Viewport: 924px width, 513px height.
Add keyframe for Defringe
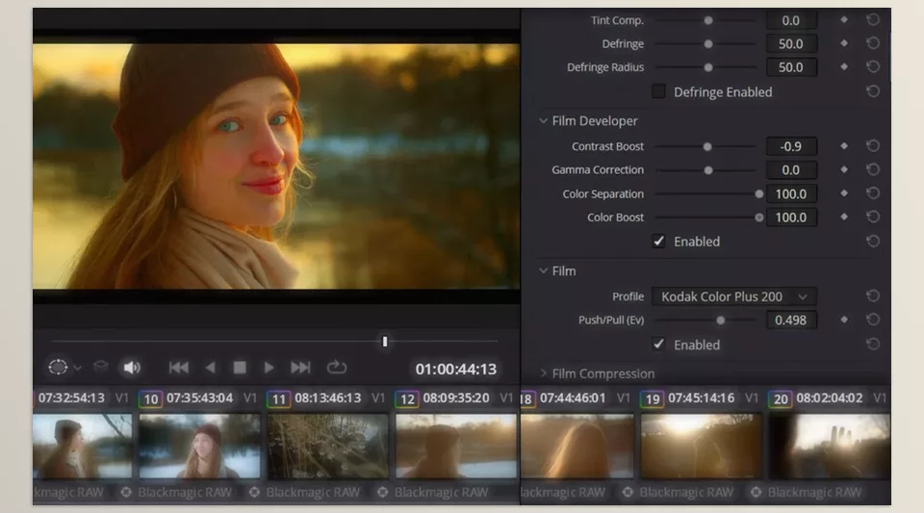point(844,43)
